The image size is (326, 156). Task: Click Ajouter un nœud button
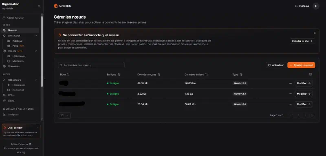click(x=301, y=65)
